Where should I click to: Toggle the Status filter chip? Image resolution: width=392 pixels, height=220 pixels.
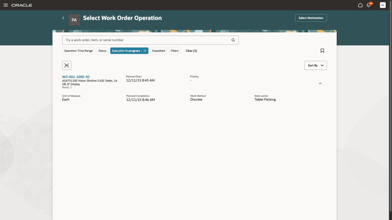(x=102, y=50)
